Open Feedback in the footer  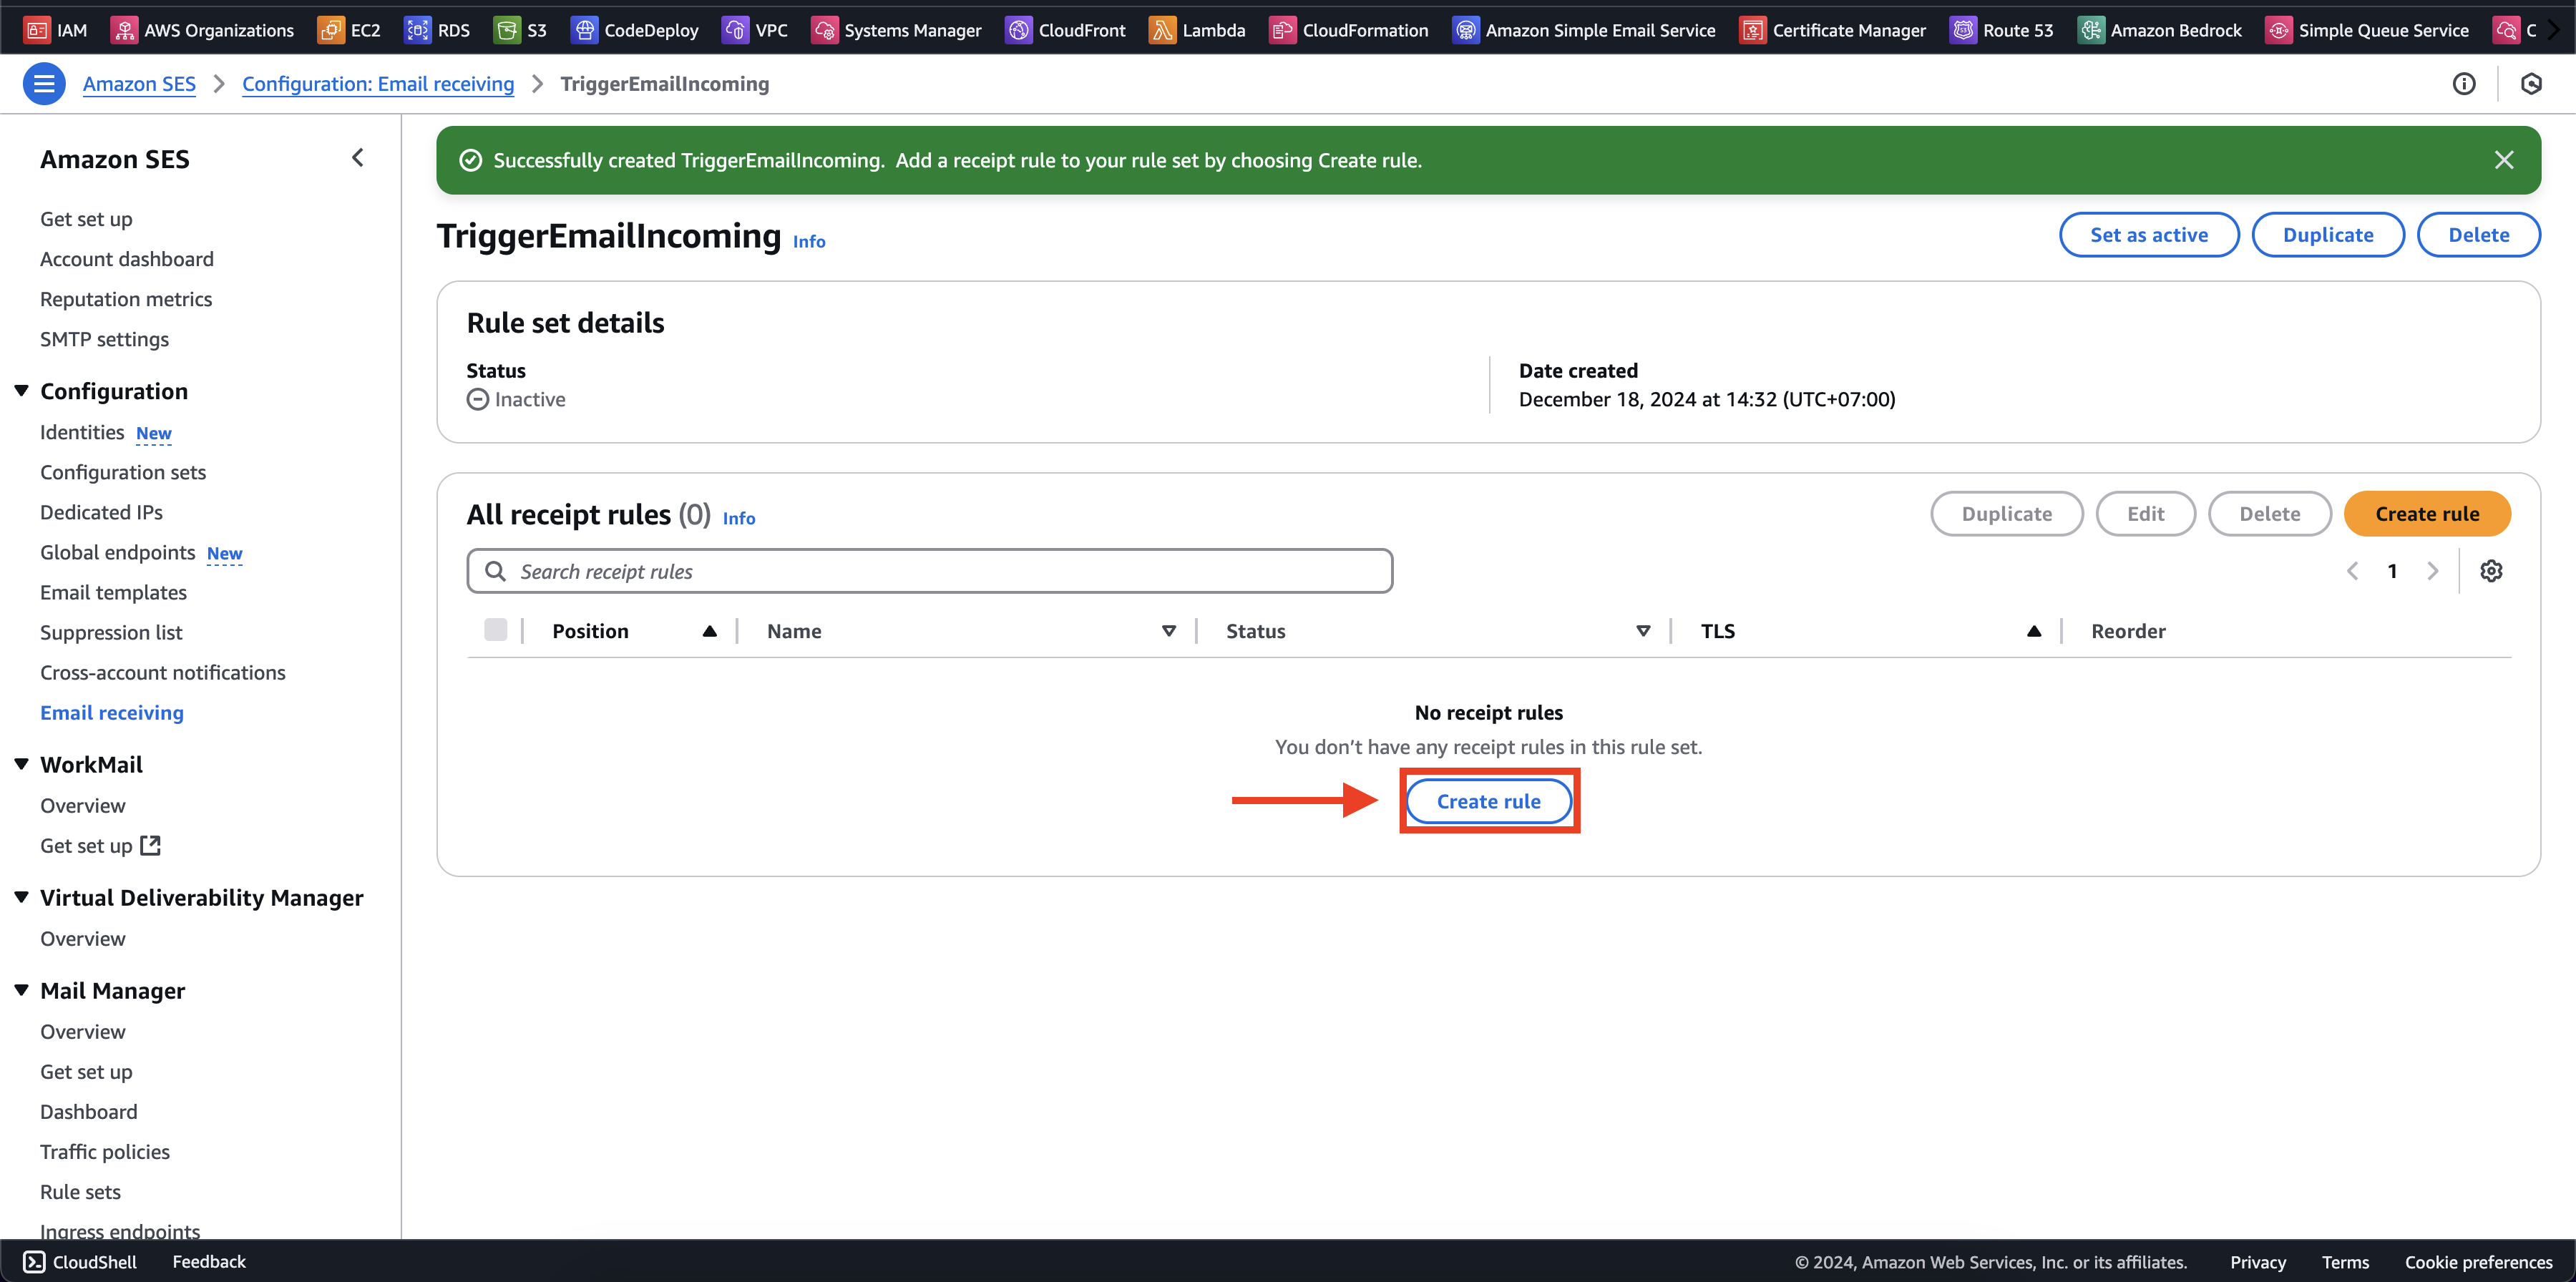click(209, 1261)
